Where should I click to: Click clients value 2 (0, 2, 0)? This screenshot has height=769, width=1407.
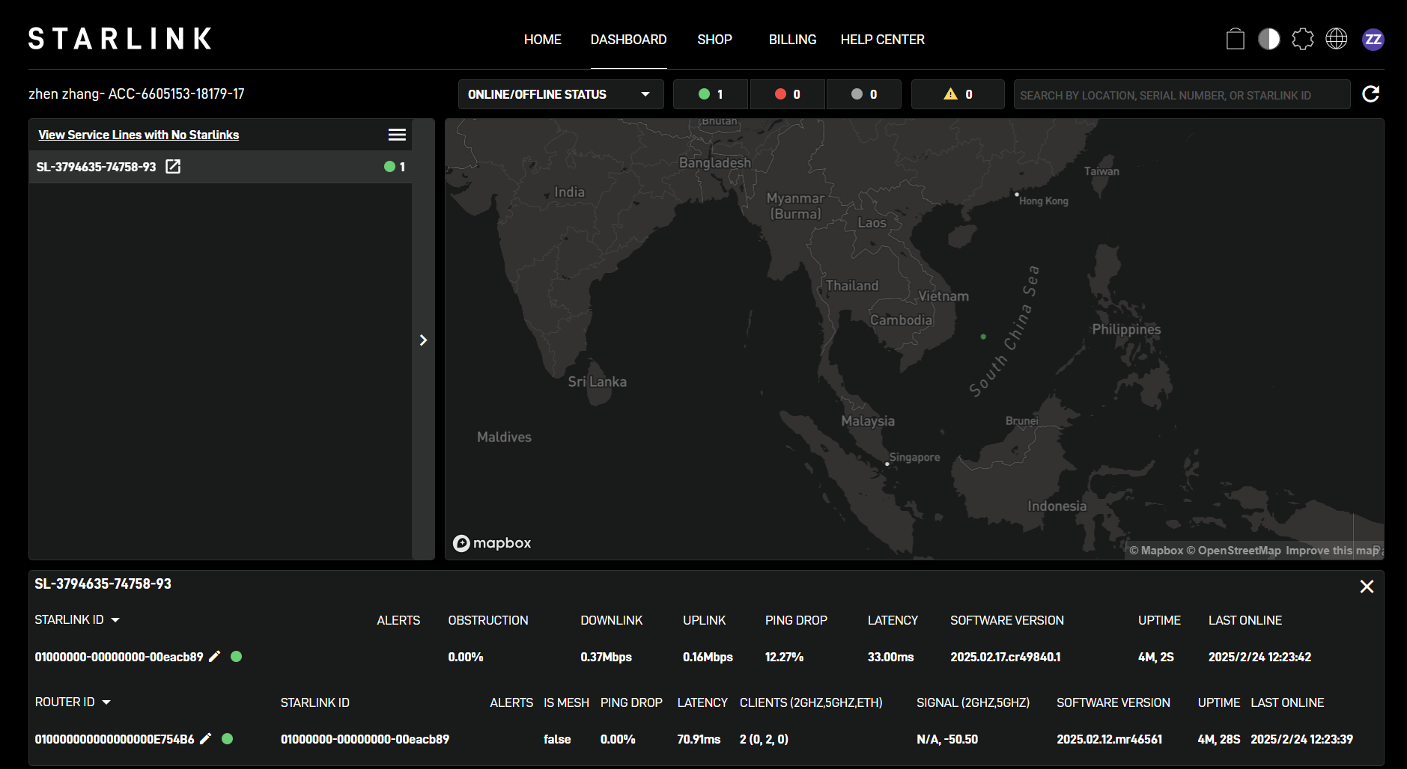764,739
